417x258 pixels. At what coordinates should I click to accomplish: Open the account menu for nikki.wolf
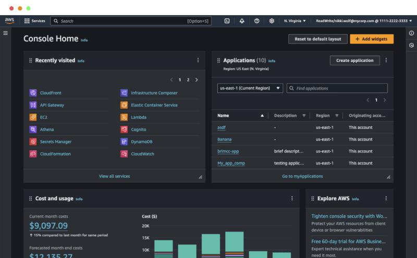click(364, 21)
